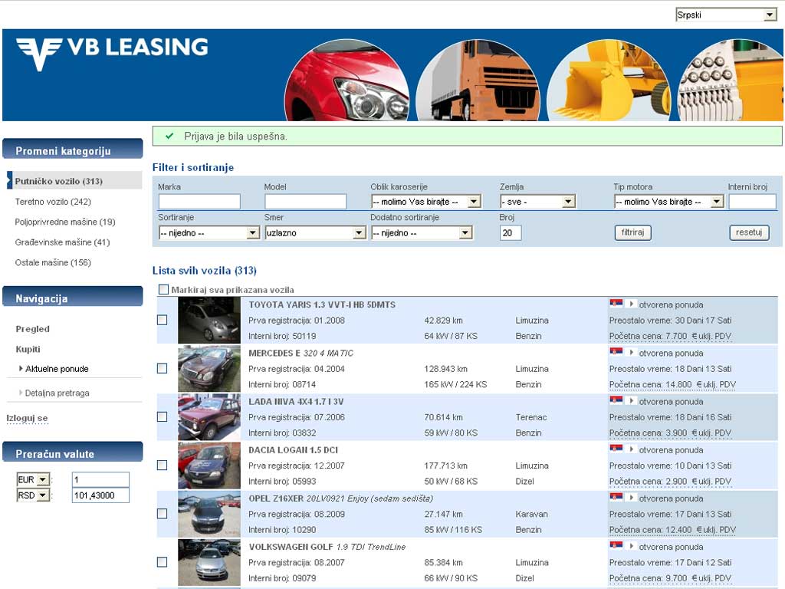Tick the checkbox for Mercedes E 320
The image size is (785, 589).
163,369
